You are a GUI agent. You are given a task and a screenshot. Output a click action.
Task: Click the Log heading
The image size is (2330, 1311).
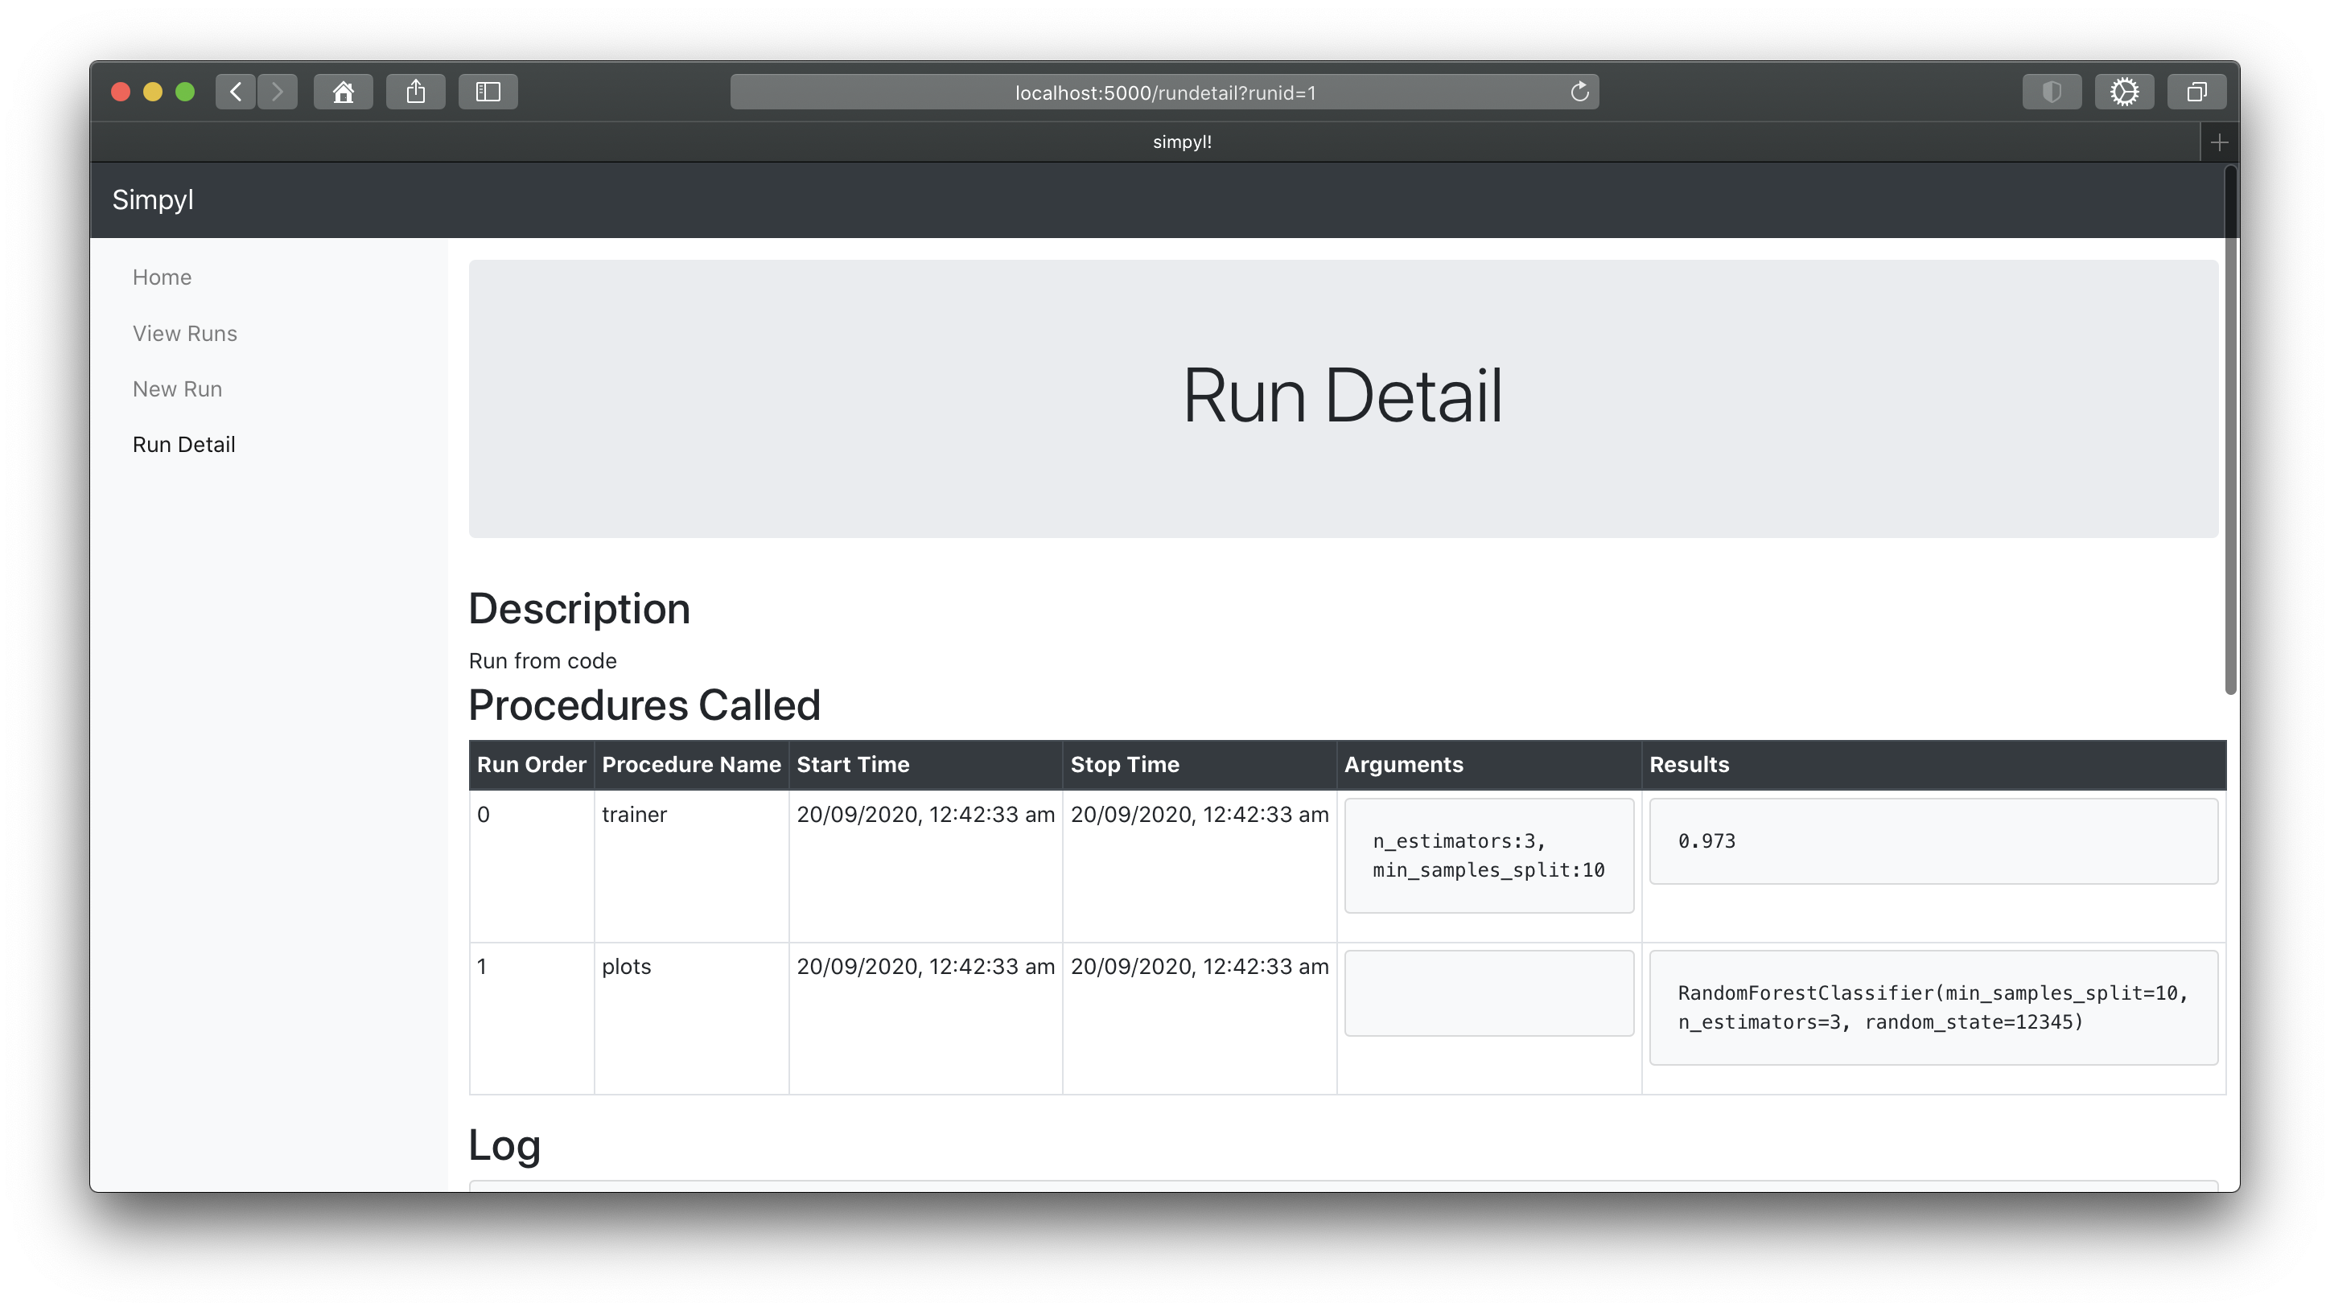click(x=504, y=1145)
